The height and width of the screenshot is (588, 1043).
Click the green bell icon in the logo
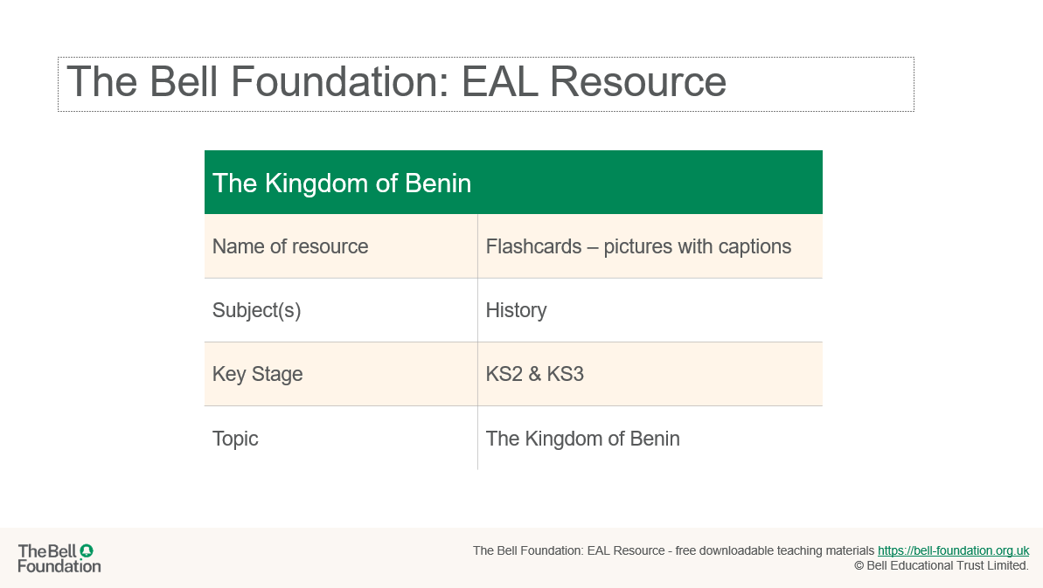(87, 550)
